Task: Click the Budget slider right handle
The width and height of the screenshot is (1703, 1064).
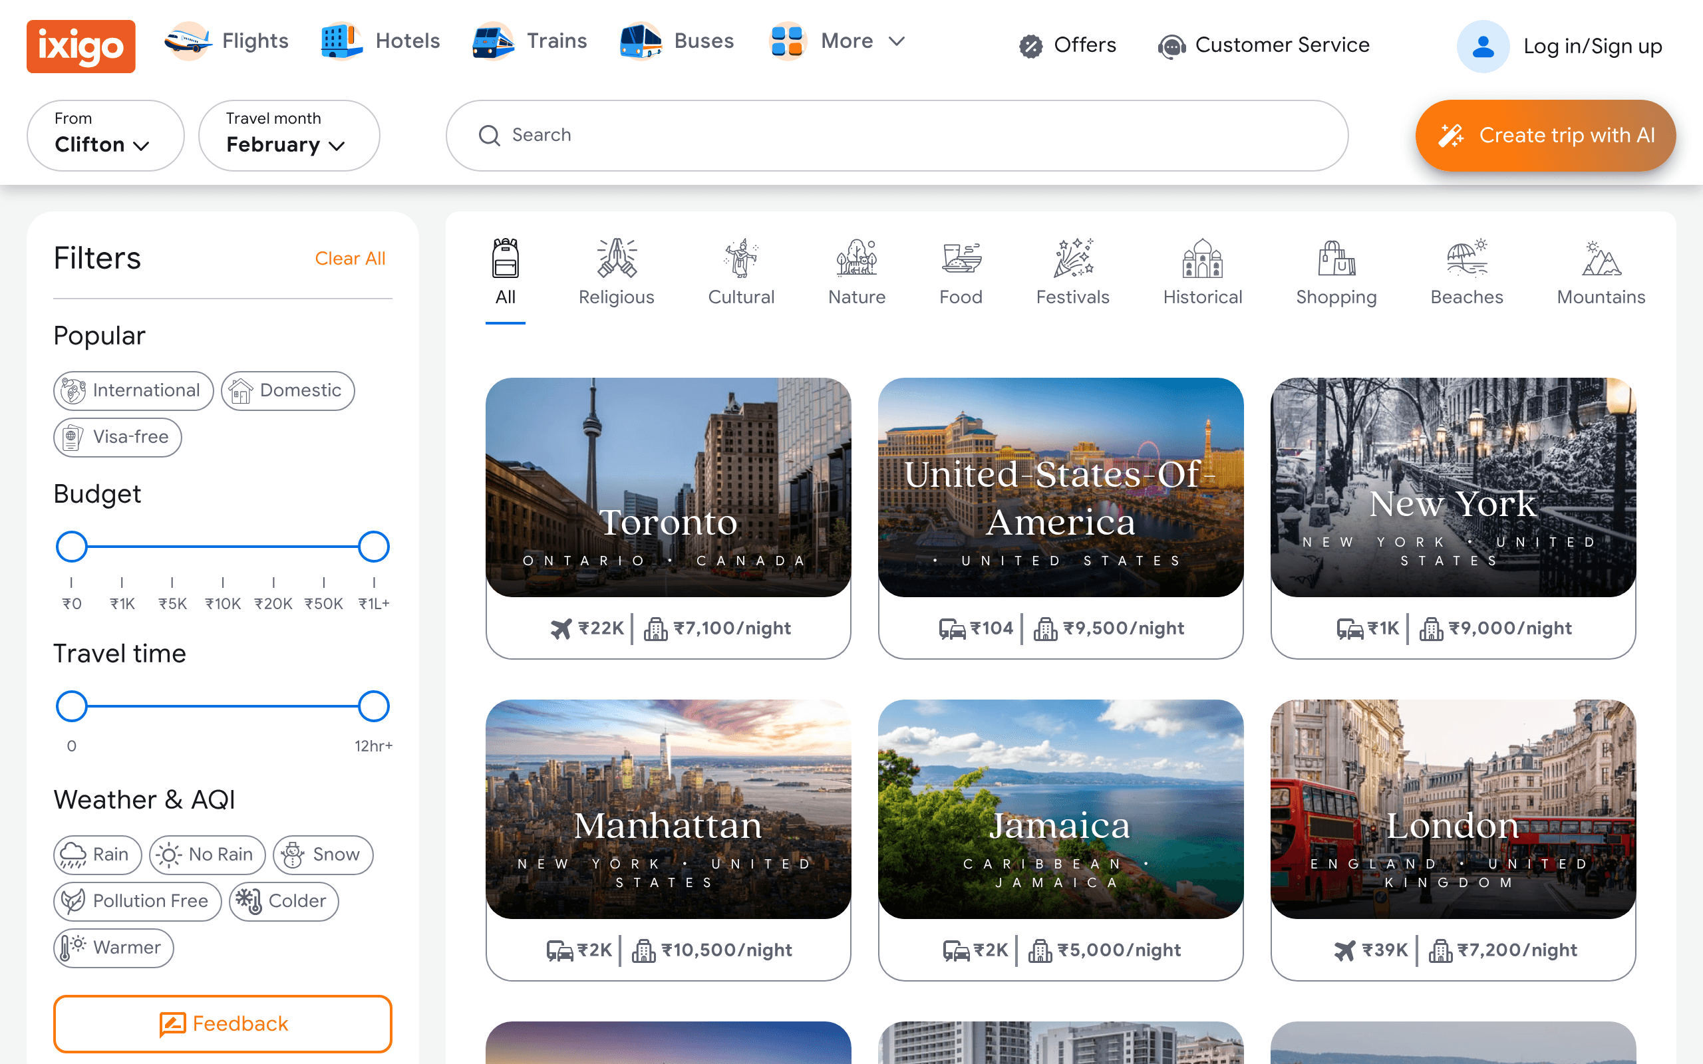Action: click(x=374, y=547)
